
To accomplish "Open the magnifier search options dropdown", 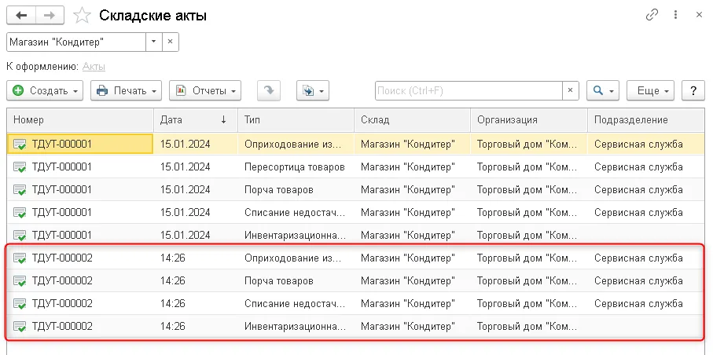I will point(603,90).
